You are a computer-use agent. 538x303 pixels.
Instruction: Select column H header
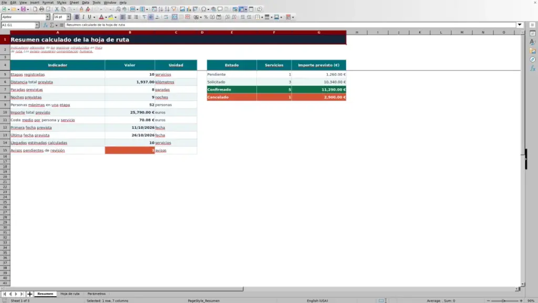pyautogui.click(x=357, y=32)
